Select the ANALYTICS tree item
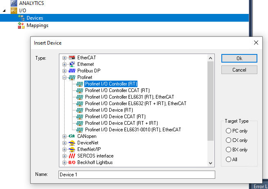This screenshot has height=189, width=268. tap(32, 3)
